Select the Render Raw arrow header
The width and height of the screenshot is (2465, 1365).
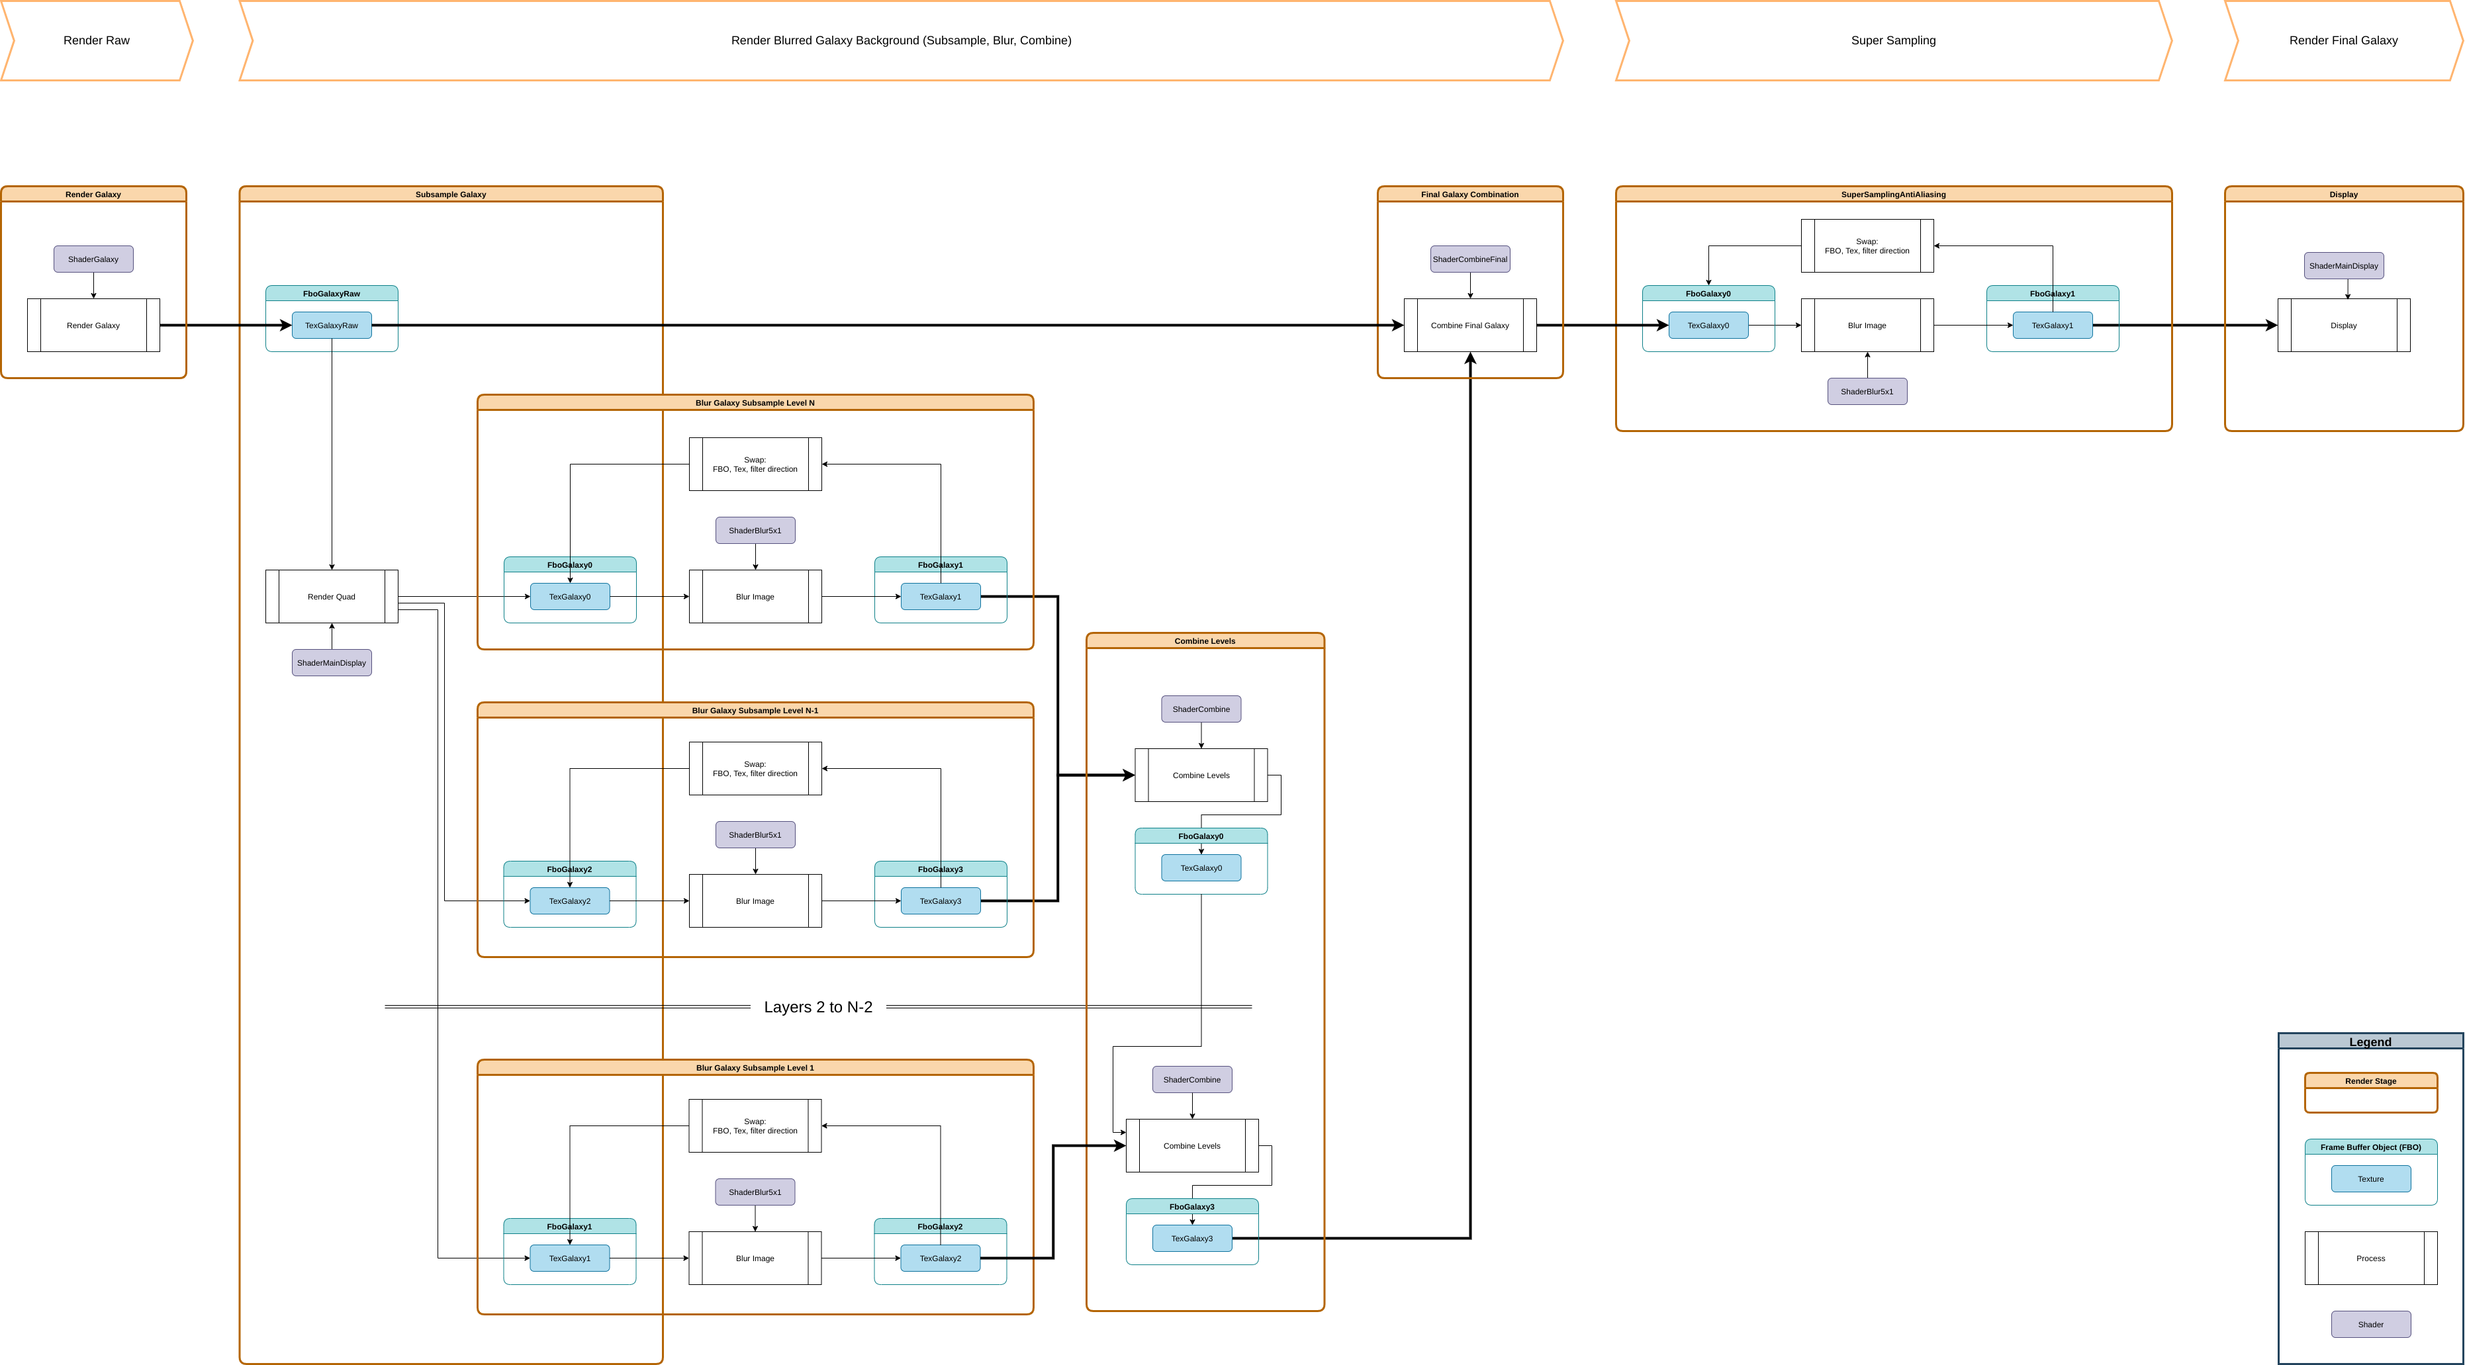click(96, 40)
